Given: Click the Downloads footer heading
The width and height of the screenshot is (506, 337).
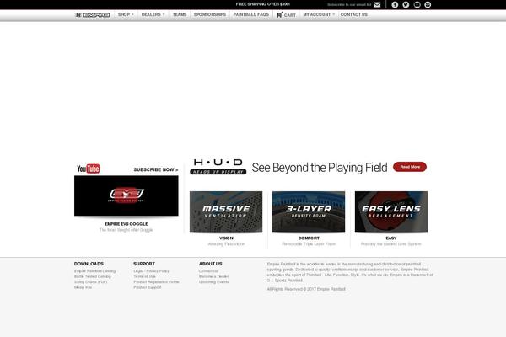Looking at the screenshot, I should [x=89, y=264].
